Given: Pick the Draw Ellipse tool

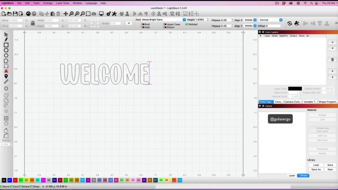Looking at the screenshot, I should (6, 50).
